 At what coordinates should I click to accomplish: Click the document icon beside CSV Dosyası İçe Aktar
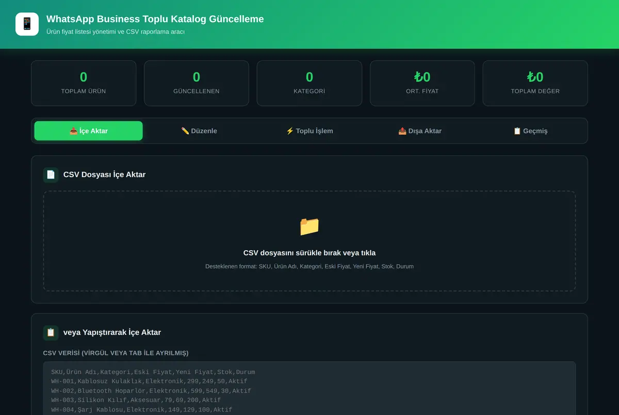[51, 175]
